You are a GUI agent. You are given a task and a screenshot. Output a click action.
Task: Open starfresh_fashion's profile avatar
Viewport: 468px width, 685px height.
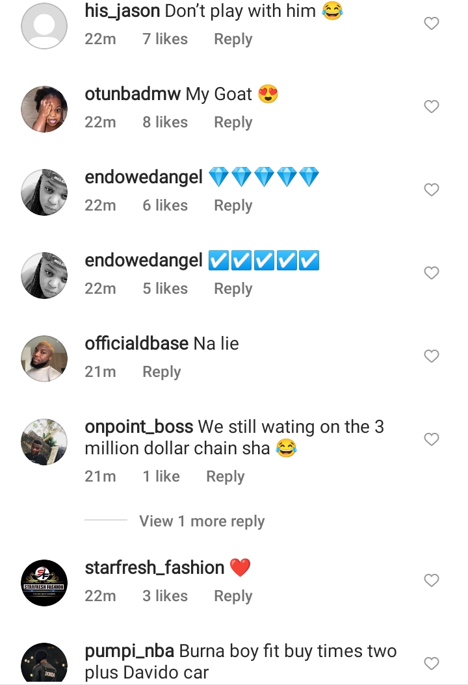(44, 582)
